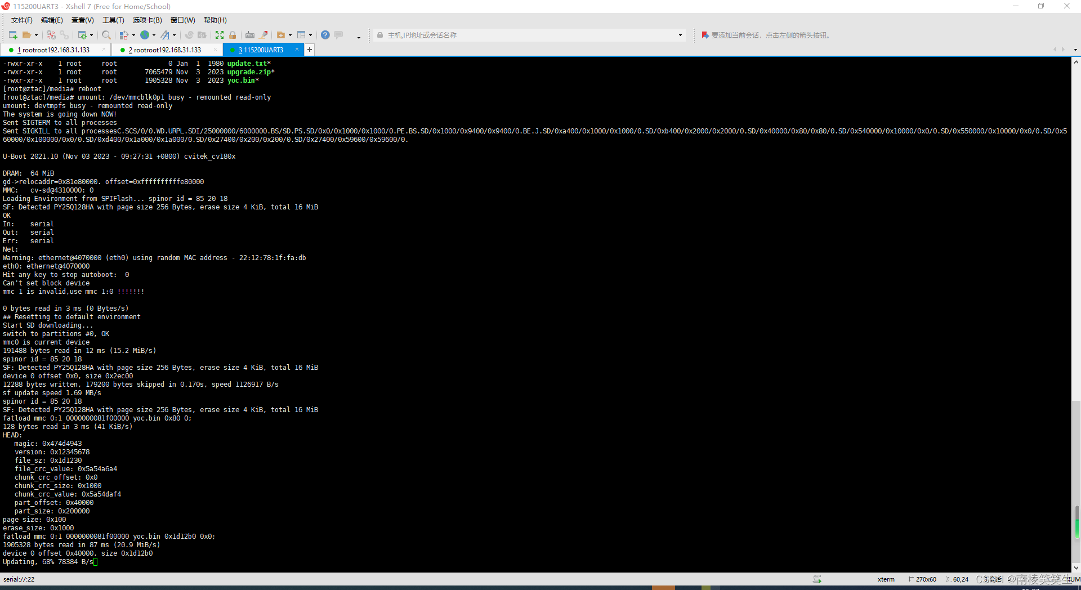Select the fullscreen green arrows icon
The width and height of the screenshot is (1081, 590).
(219, 35)
